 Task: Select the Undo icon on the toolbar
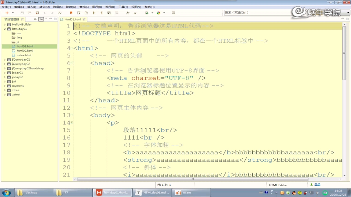coord(45,13)
